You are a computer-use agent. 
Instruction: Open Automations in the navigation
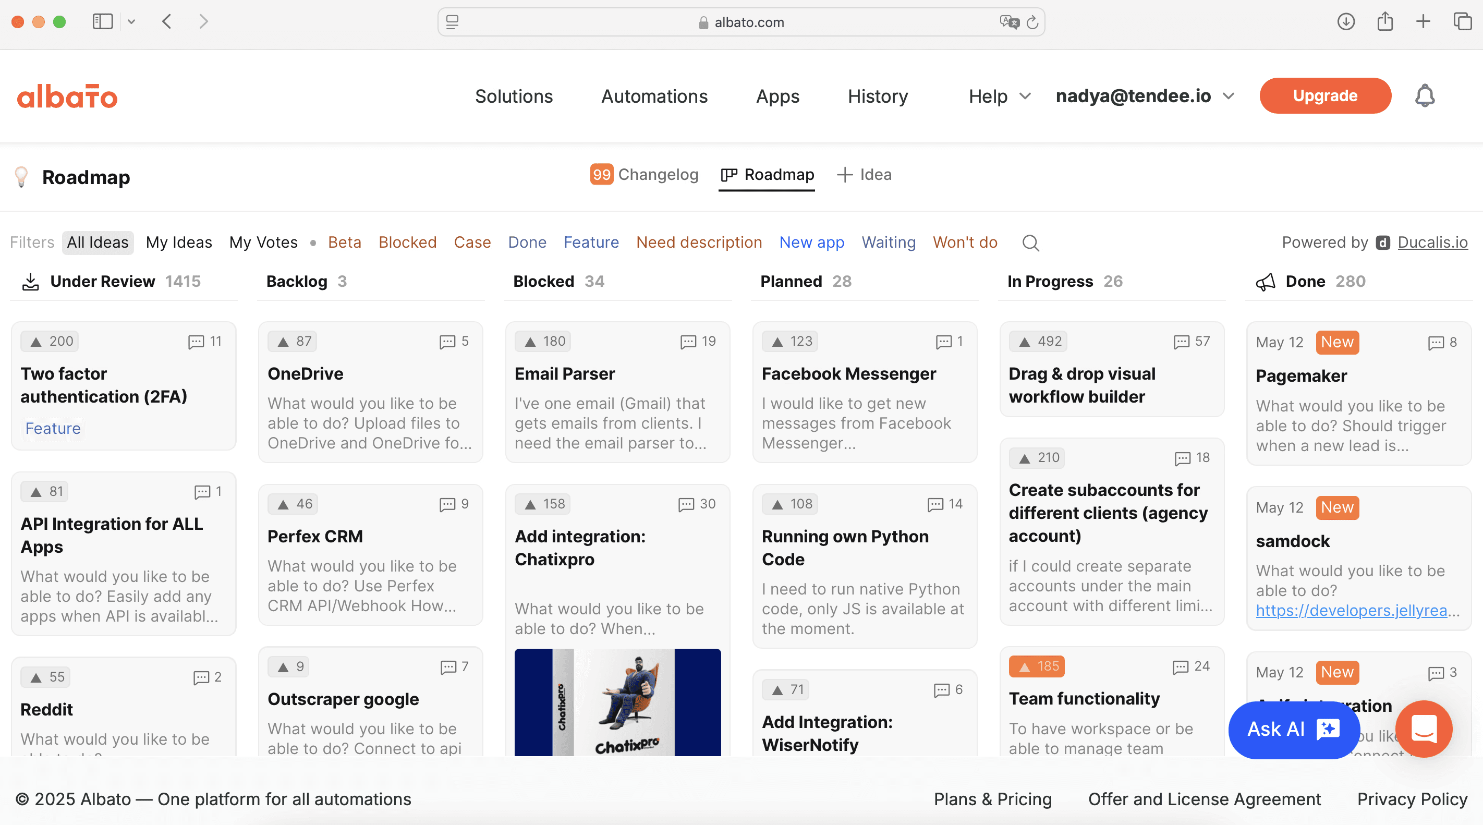click(654, 96)
